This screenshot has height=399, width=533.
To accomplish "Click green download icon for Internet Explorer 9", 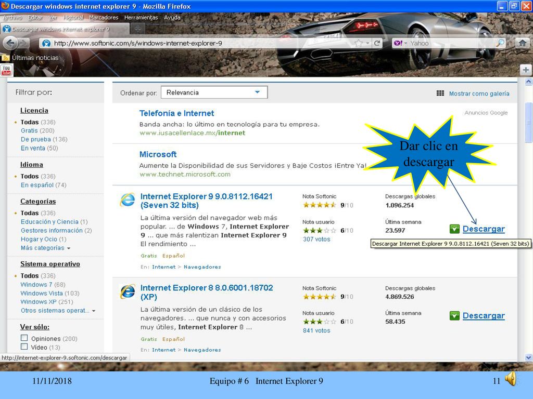I will pos(454,229).
